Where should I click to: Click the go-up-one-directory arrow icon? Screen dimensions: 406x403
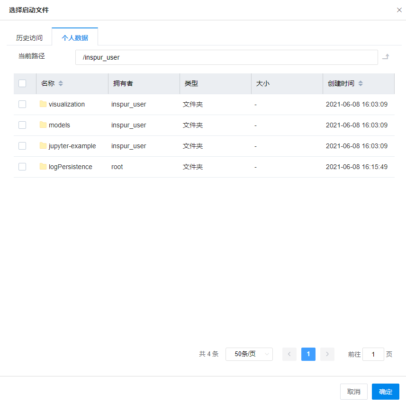click(x=386, y=57)
